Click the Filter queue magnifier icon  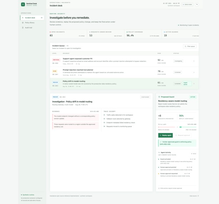(185, 46)
